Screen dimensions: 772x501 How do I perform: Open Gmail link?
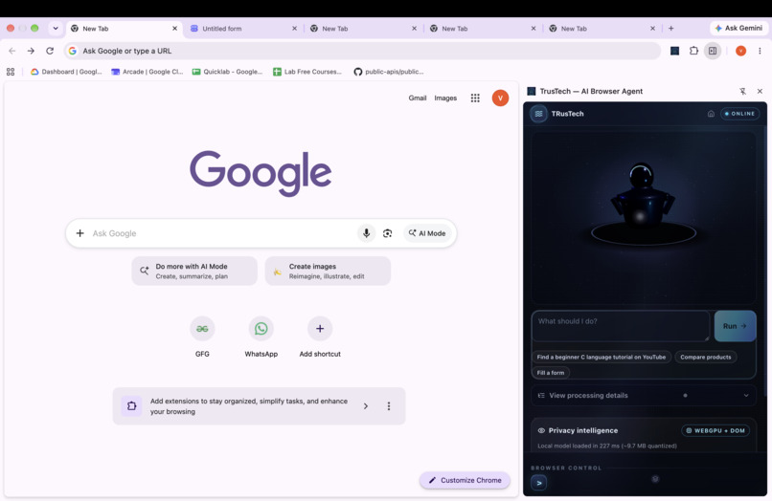[x=417, y=98]
